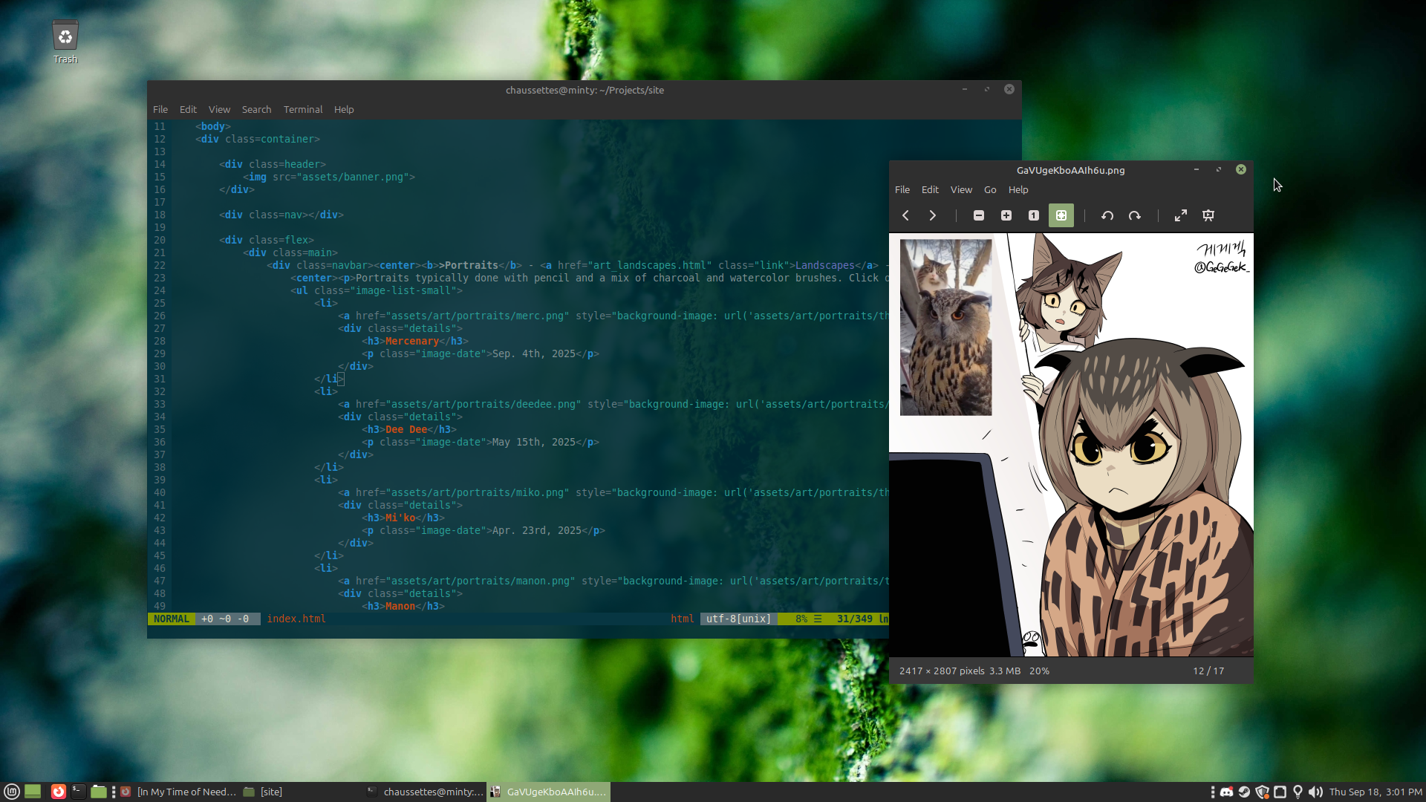Screen dimensions: 1426x802
Task: Show image at normal 1:1 size
Action: [x=1033, y=215]
